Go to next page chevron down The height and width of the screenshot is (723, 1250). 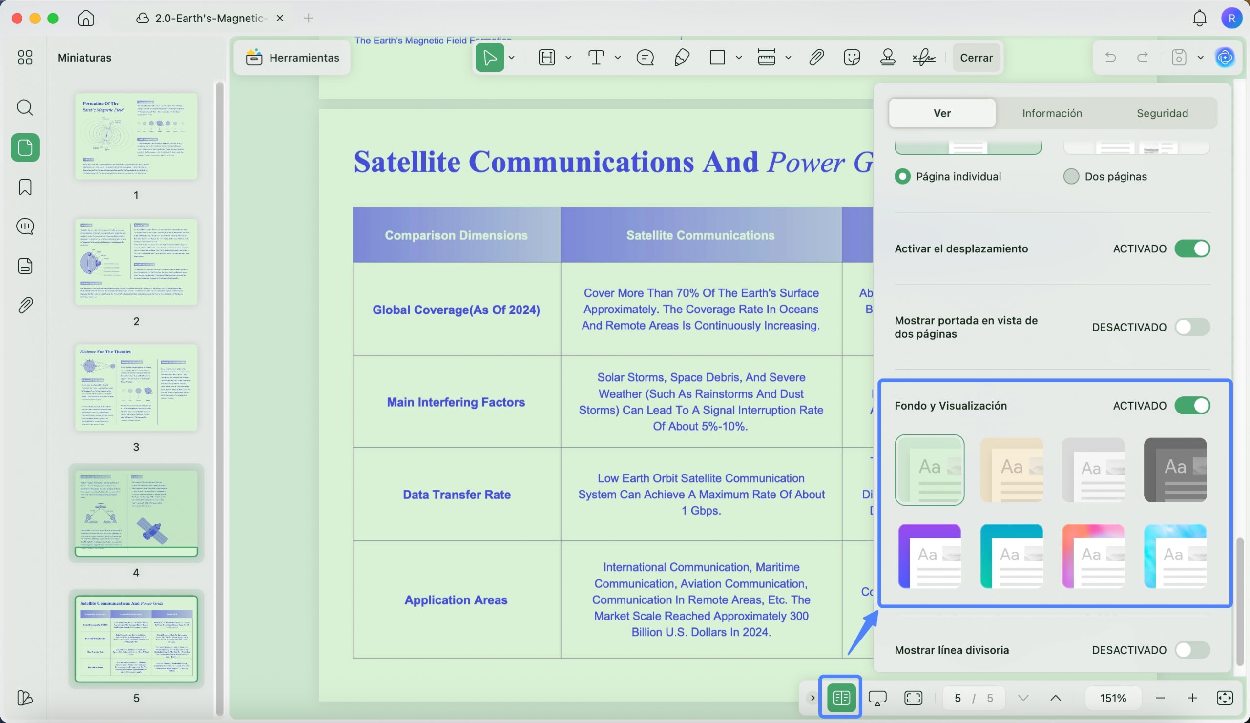(1023, 698)
